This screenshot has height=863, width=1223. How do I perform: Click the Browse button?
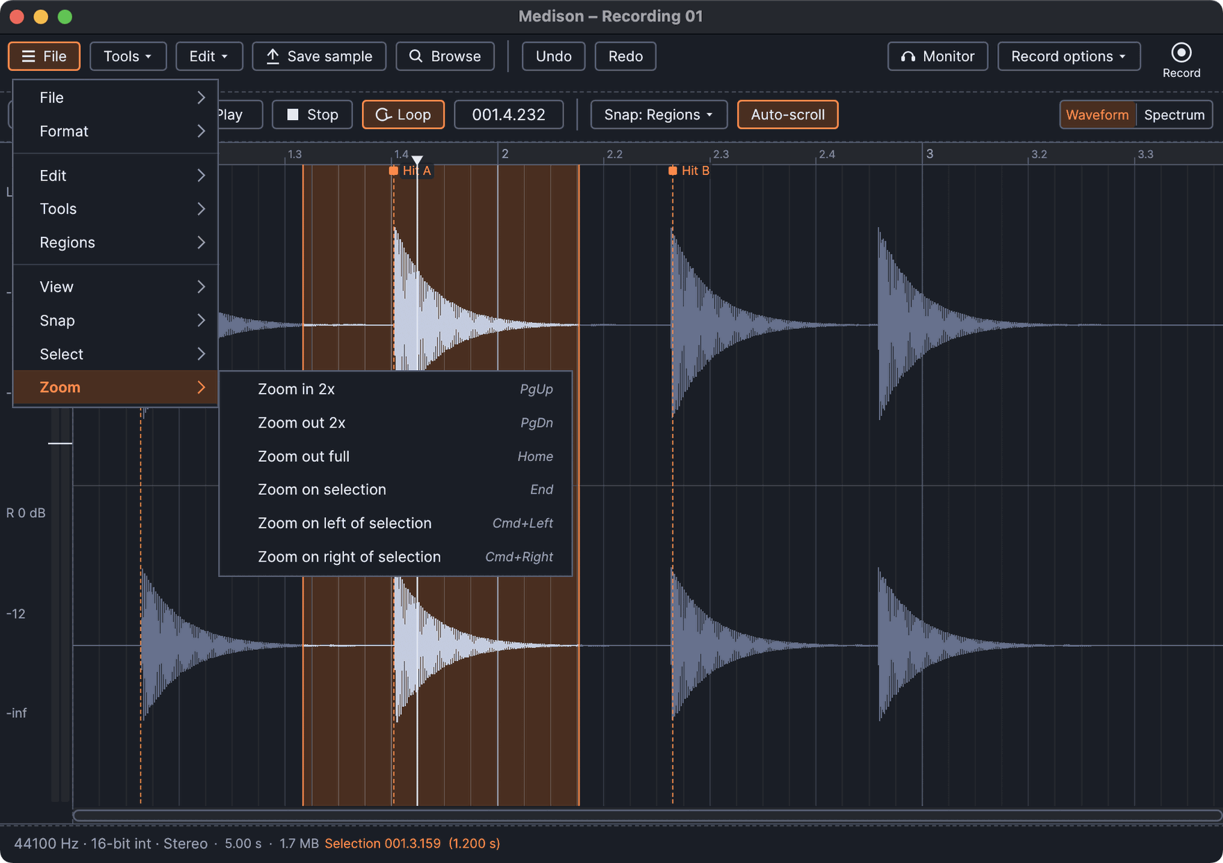tap(445, 56)
